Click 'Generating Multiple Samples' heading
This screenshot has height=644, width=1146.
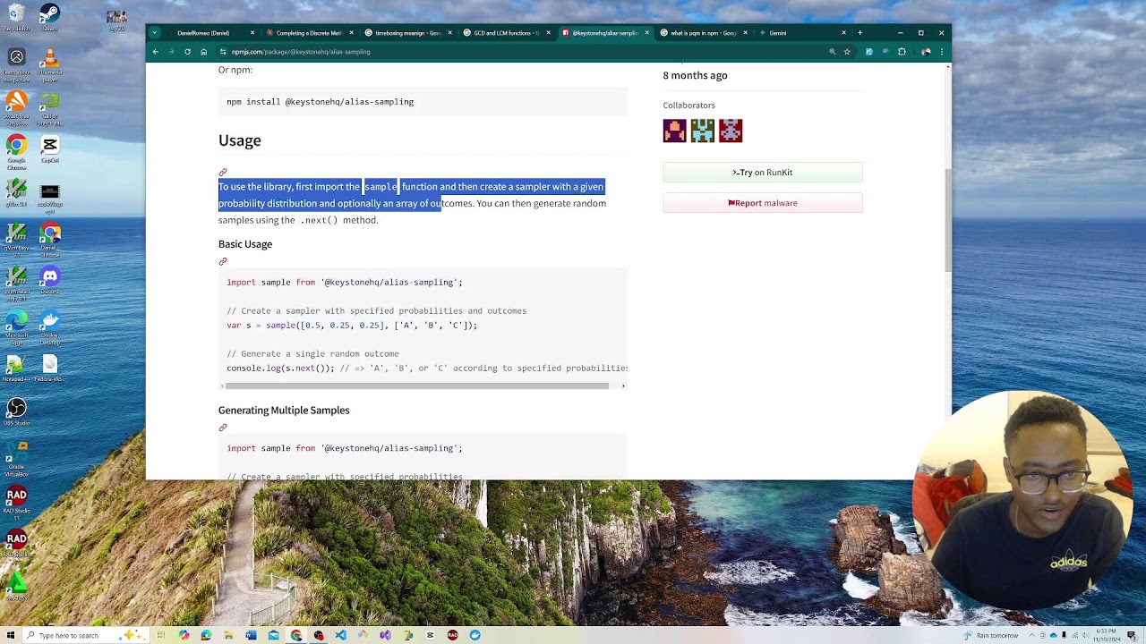(x=284, y=411)
